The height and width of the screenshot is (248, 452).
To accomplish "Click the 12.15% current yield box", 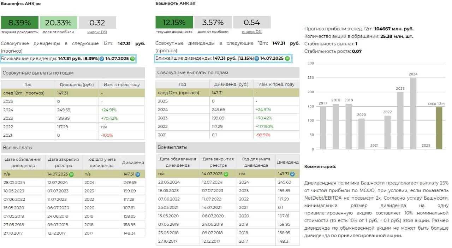I will [x=174, y=22].
